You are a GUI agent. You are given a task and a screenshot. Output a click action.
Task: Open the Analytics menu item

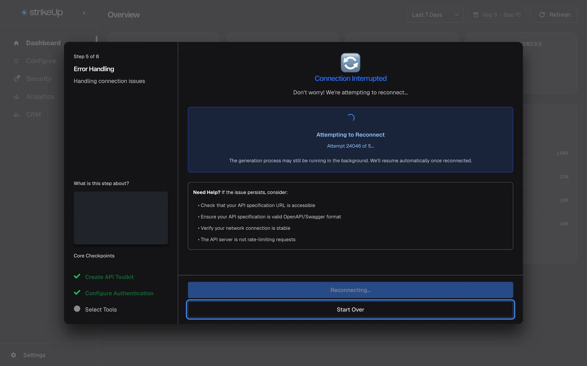(x=40, y=97)
